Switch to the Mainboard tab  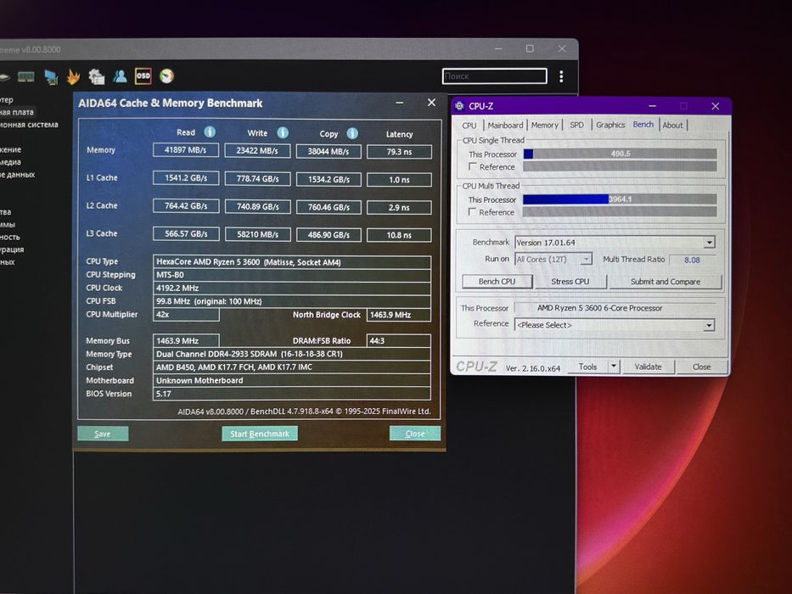[505, 126]
